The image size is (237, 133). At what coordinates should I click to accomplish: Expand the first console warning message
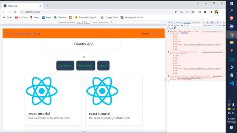[x=170, y=31]
